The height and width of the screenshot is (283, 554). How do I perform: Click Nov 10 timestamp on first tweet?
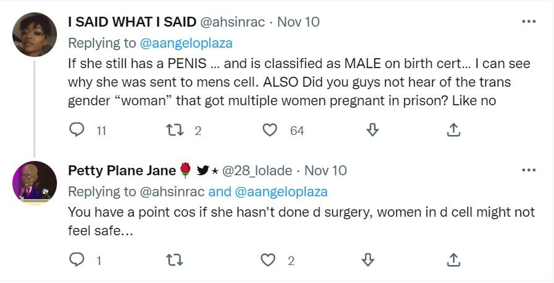(x=298, y=22)
